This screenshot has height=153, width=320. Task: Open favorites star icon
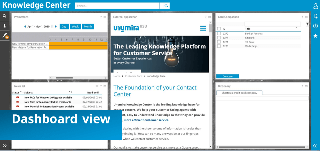316,36
